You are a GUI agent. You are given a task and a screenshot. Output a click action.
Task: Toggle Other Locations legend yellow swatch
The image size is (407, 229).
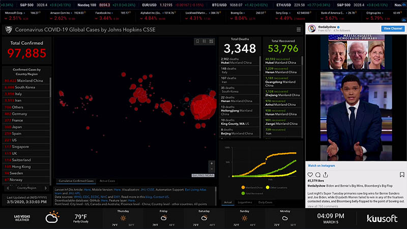268,187
